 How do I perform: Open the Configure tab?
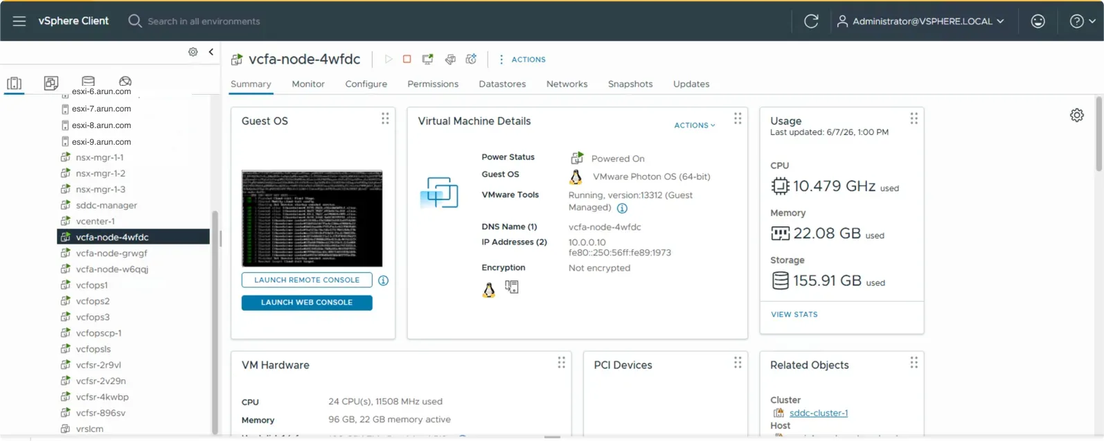click(366, 84)
